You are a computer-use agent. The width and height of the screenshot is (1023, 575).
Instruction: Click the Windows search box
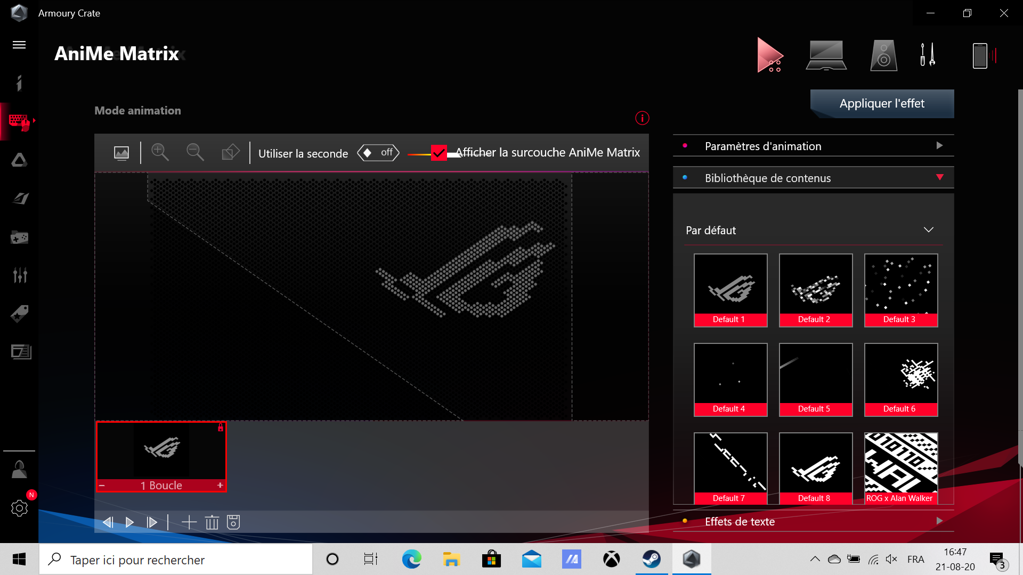click(176, 560)
